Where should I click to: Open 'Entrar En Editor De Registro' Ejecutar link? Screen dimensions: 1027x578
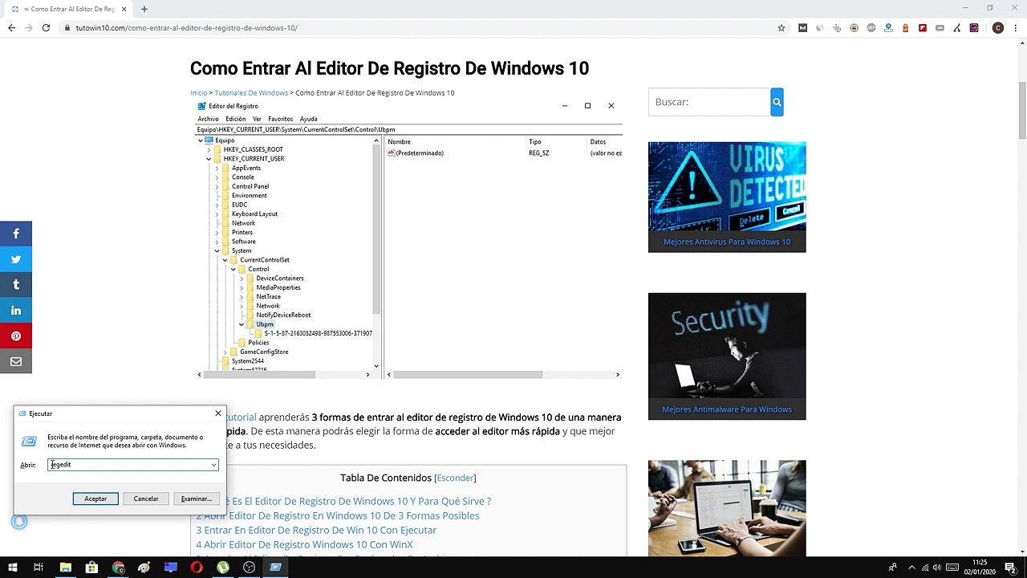tap(316, 531)
